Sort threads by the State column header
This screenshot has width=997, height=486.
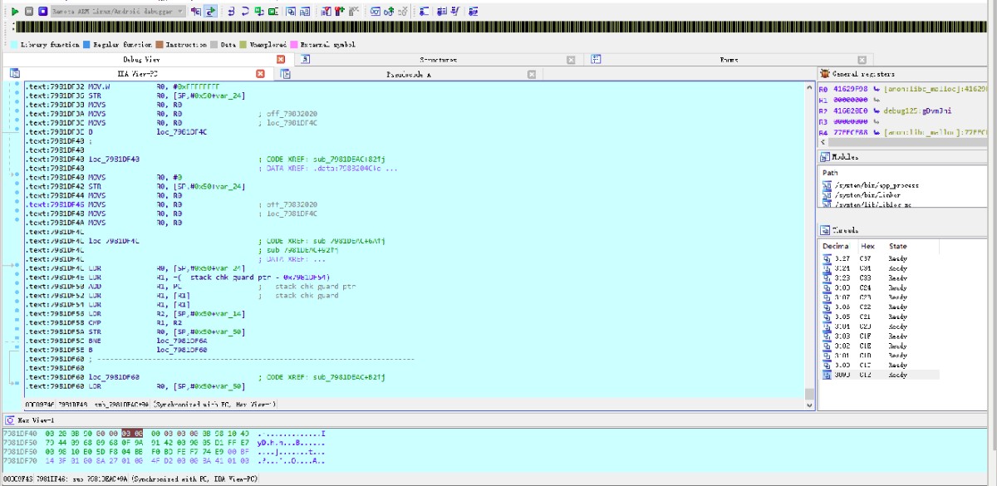[898, 247]
